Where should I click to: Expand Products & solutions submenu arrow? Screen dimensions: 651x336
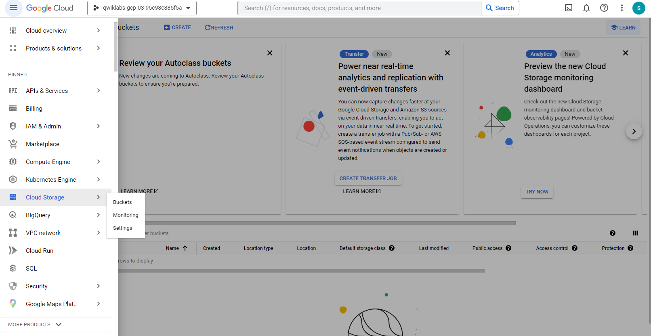click(99, 48)
